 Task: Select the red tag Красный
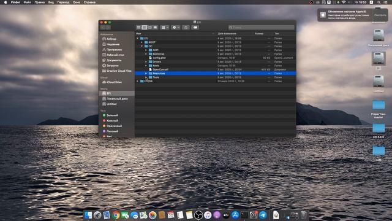point(110,120)
